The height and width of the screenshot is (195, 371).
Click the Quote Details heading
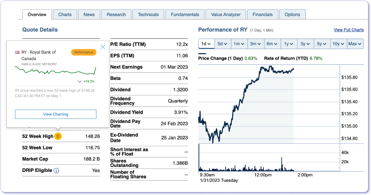tap(40, 30)
